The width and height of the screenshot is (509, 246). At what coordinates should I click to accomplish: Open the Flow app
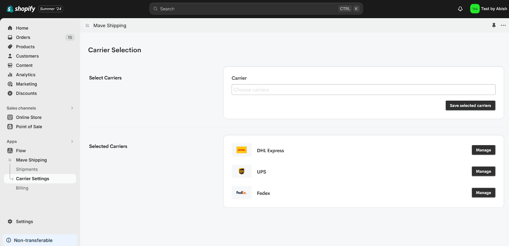[21, 151]
